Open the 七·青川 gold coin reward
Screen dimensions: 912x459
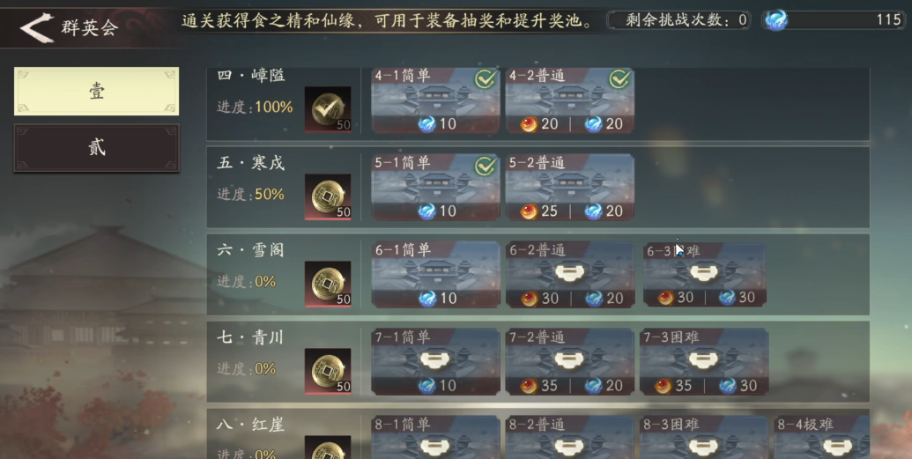pos(328,371)
